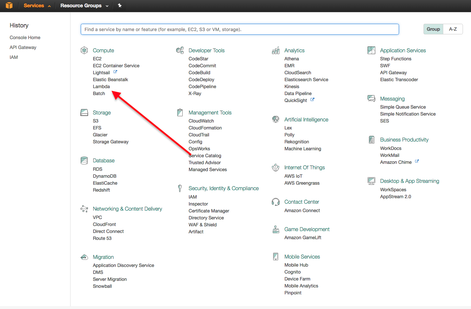Open Rekognition

pos(297,142)
